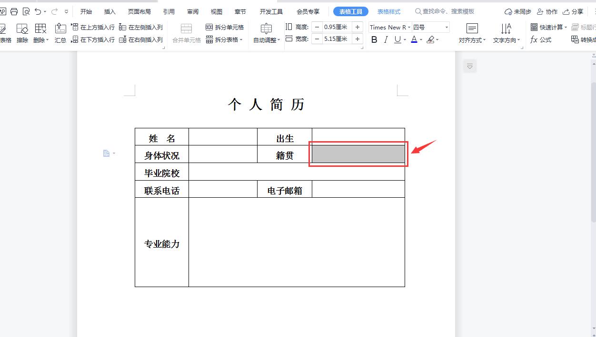Image resolution: width=596 pixels, height=337 pixels.
Task: Decrease row height with minus button
Action: 317,27
